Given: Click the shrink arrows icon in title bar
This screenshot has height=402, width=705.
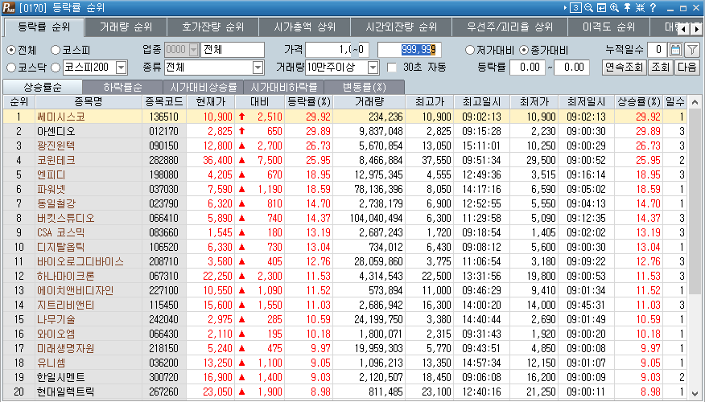Looking at the screenshot, I should [640, 7].
